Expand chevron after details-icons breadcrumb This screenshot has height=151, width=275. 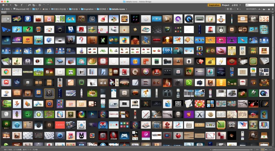pyautogui.click(x=126, y=9)
